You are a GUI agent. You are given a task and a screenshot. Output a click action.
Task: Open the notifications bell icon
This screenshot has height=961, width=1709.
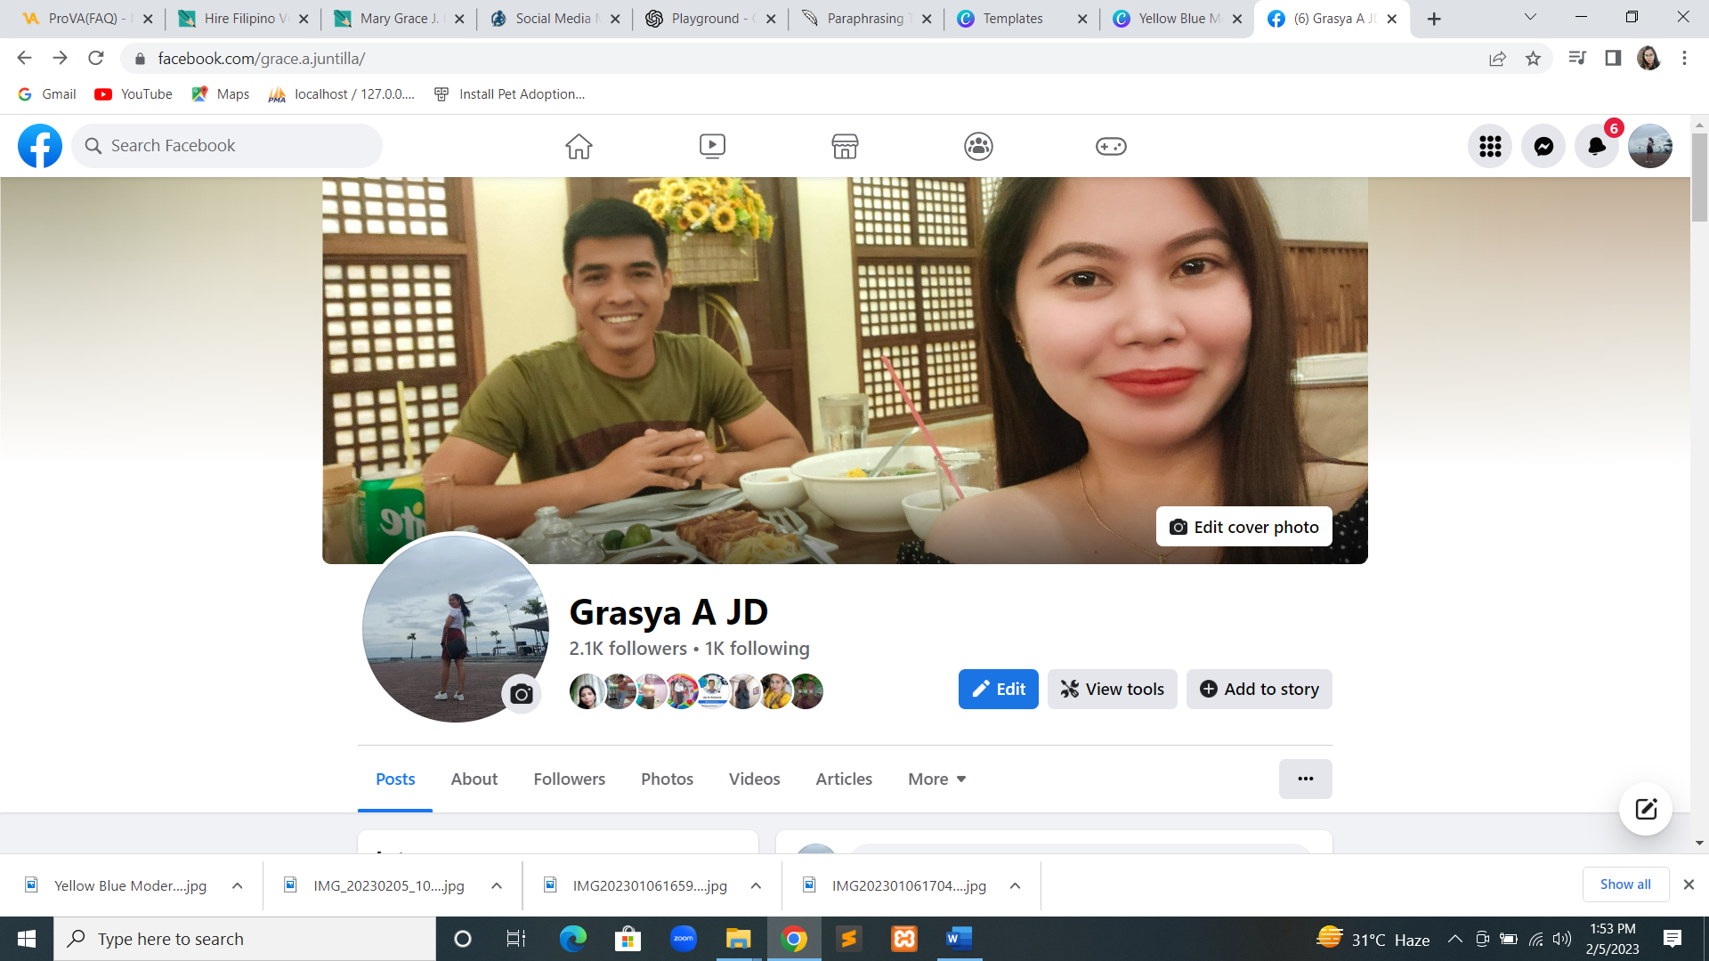pos(1596,146)
